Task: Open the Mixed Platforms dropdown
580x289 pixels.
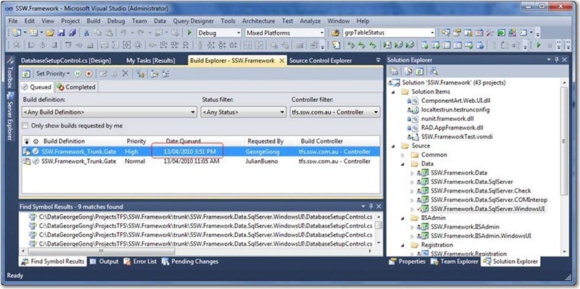Action: point(284,33)
